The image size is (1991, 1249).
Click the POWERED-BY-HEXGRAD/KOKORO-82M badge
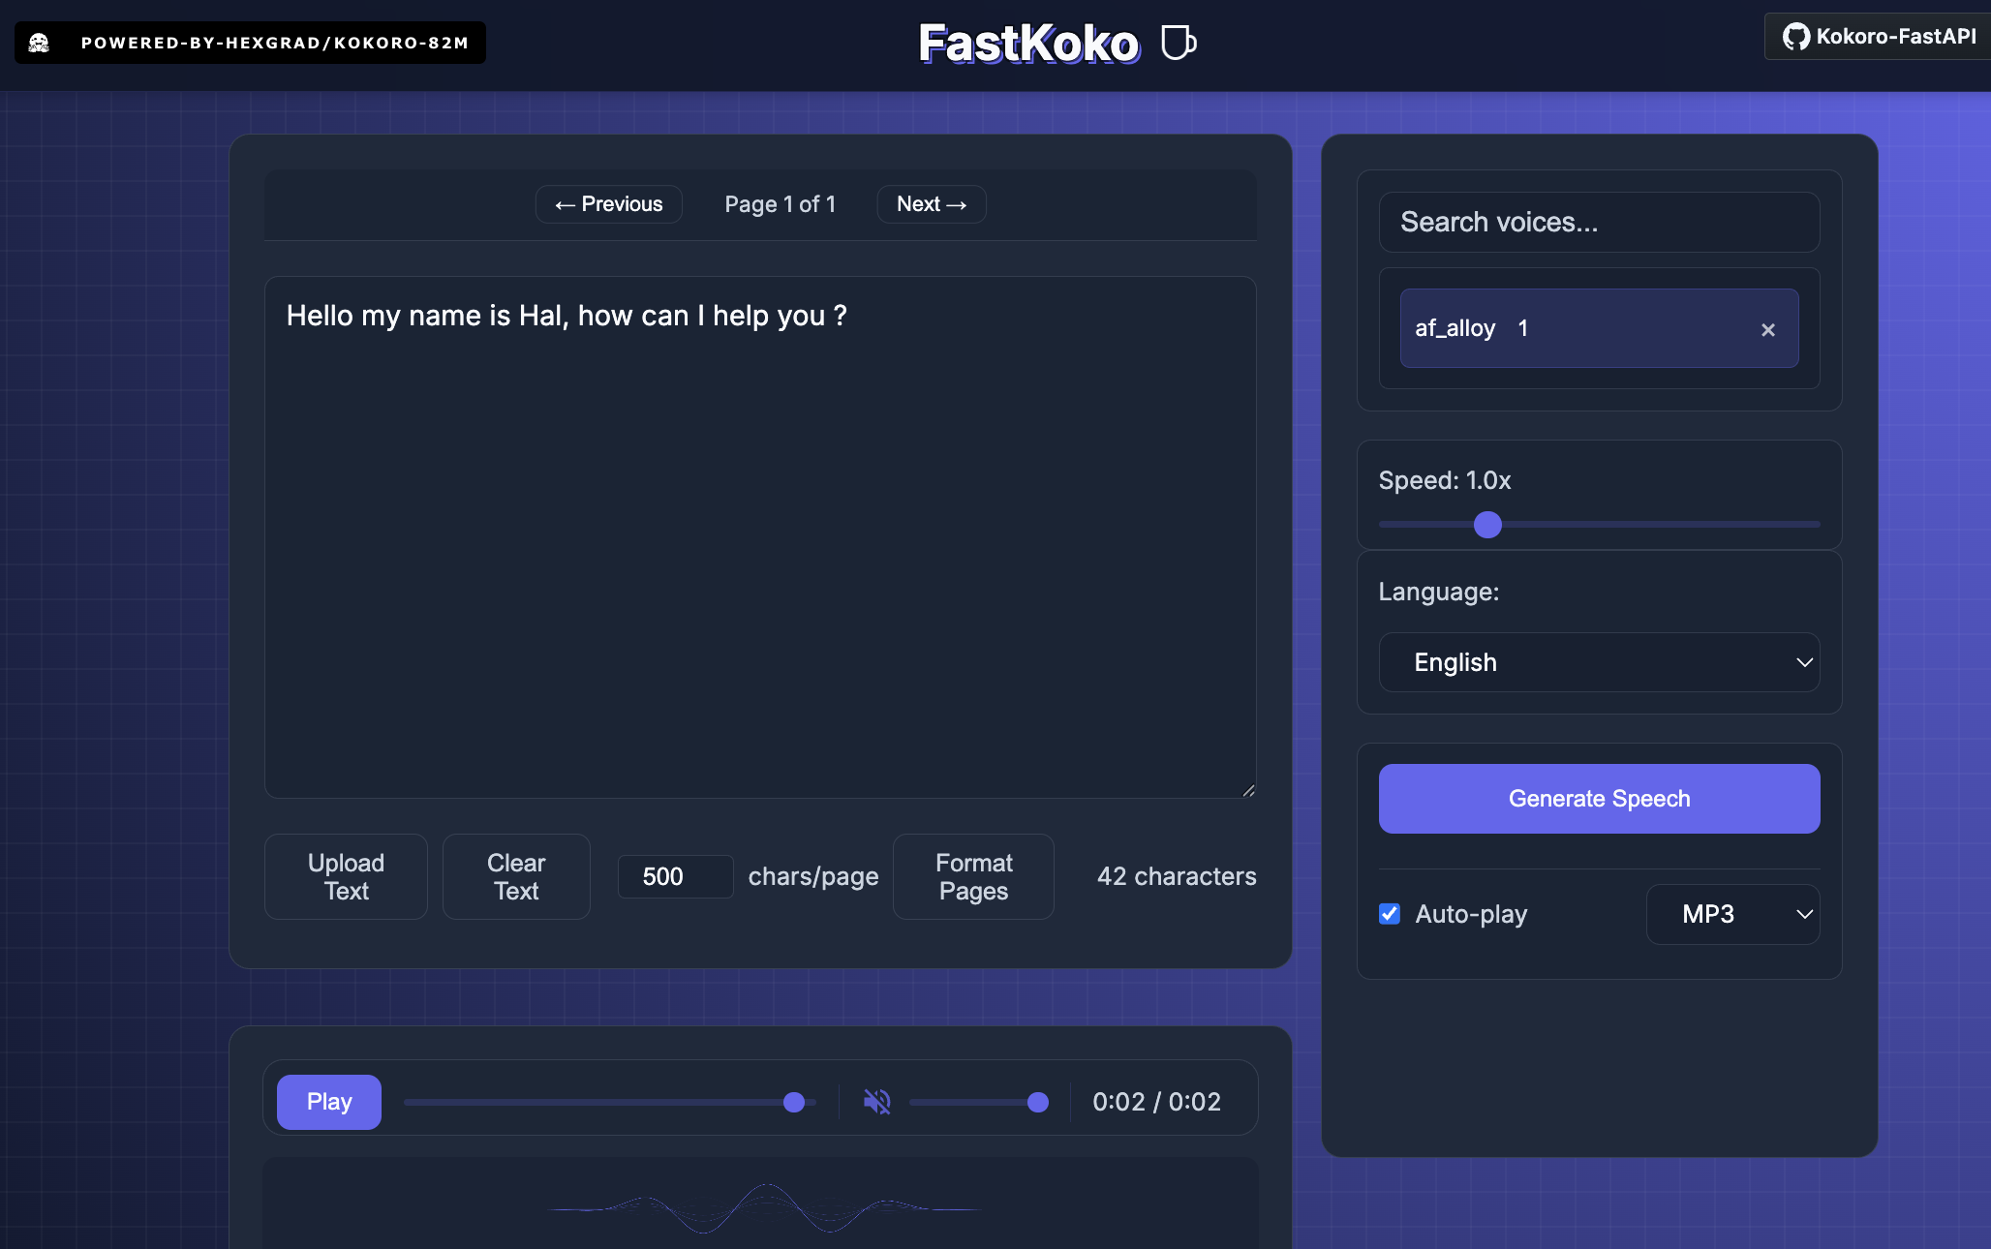point(250,43)
